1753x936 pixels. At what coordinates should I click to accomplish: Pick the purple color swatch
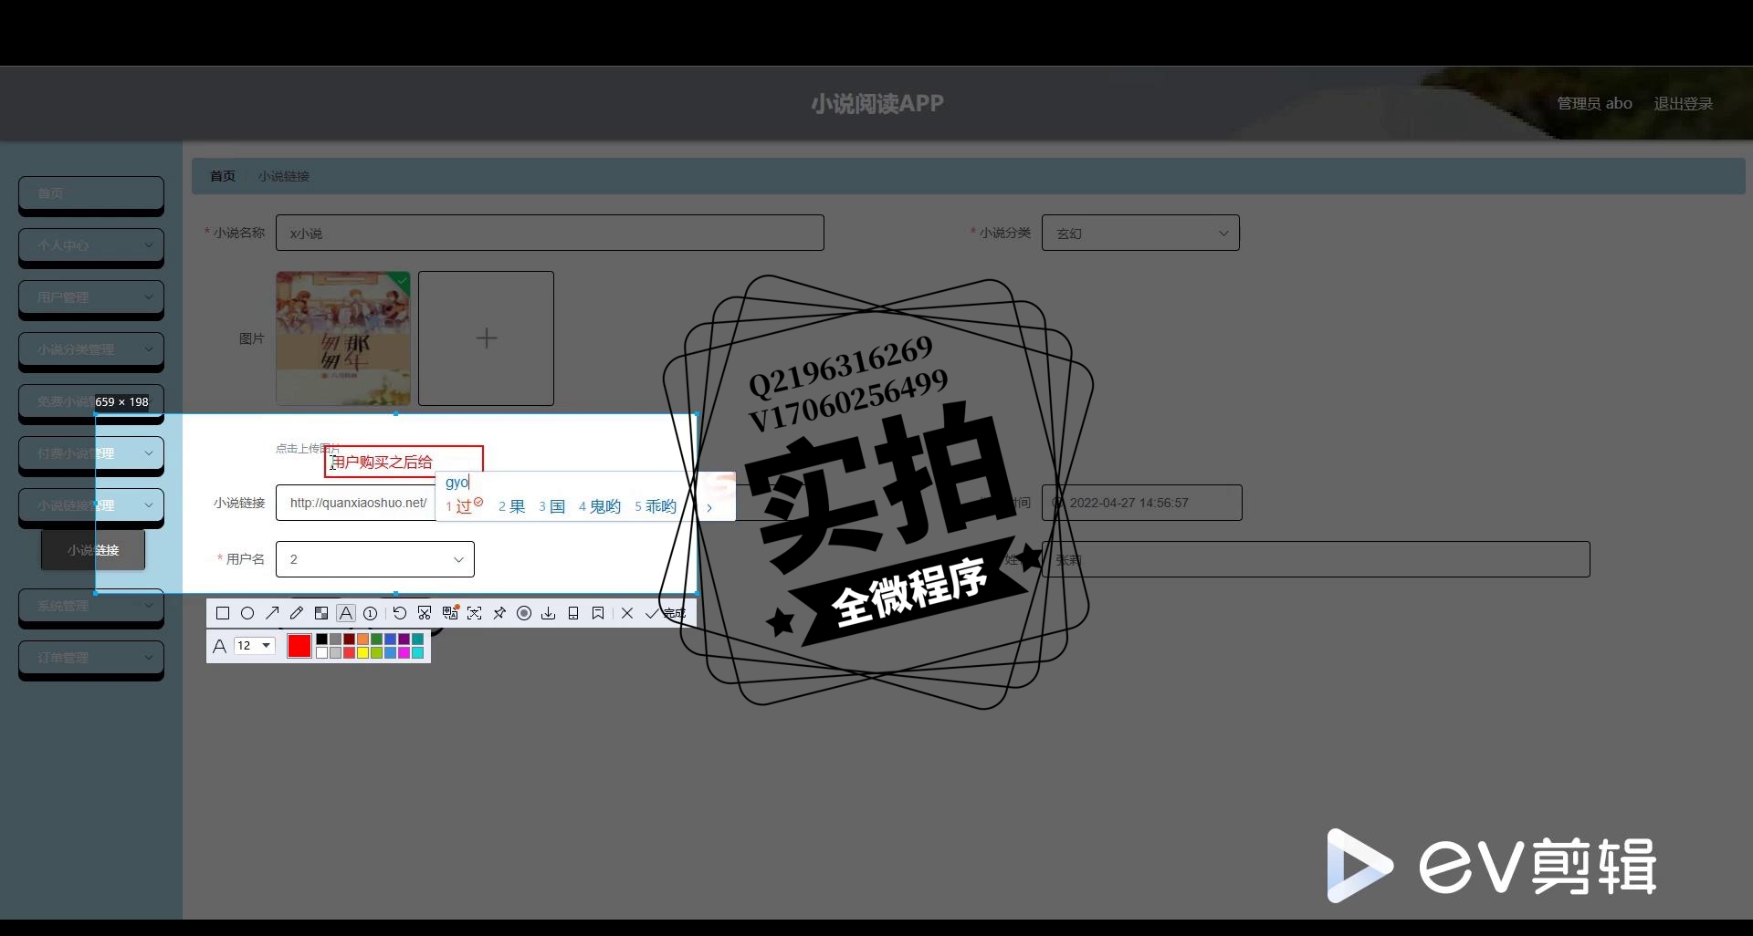point(404,639)
